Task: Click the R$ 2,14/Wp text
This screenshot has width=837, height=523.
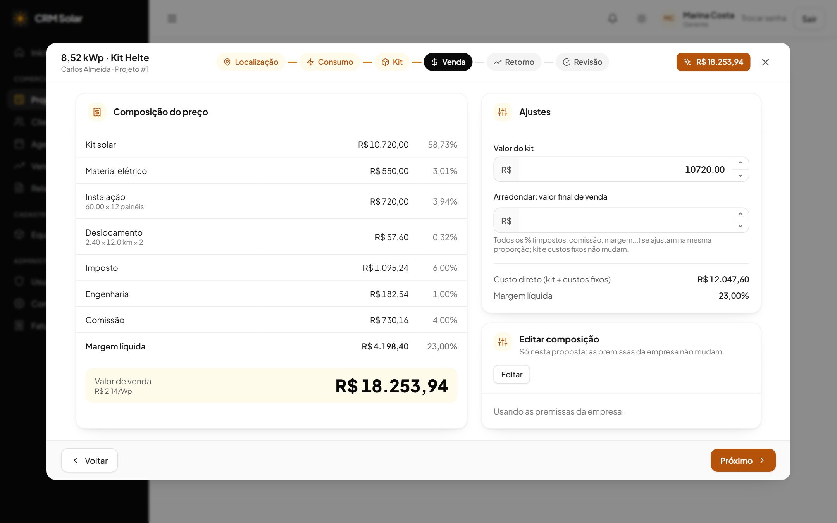Action: [113, 391]
